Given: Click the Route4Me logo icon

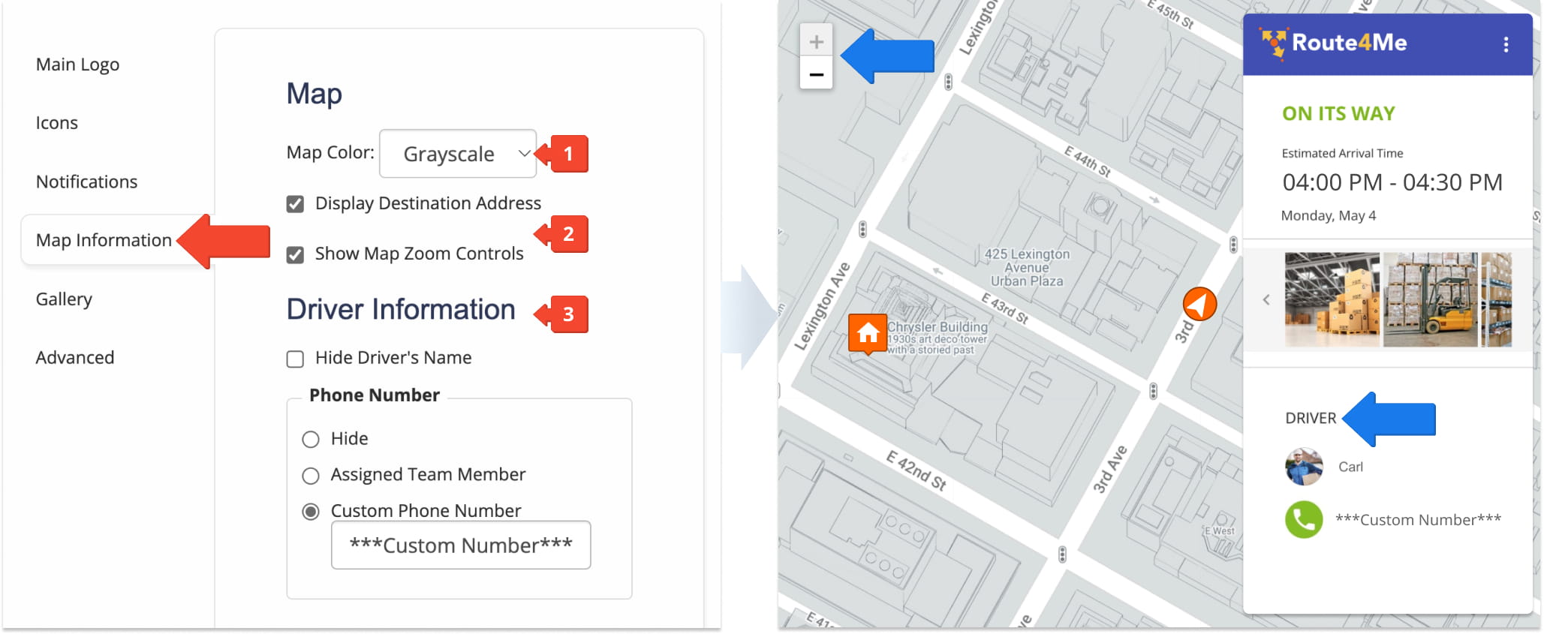Looking at the screenshot, I should [x=1273, y=43].
